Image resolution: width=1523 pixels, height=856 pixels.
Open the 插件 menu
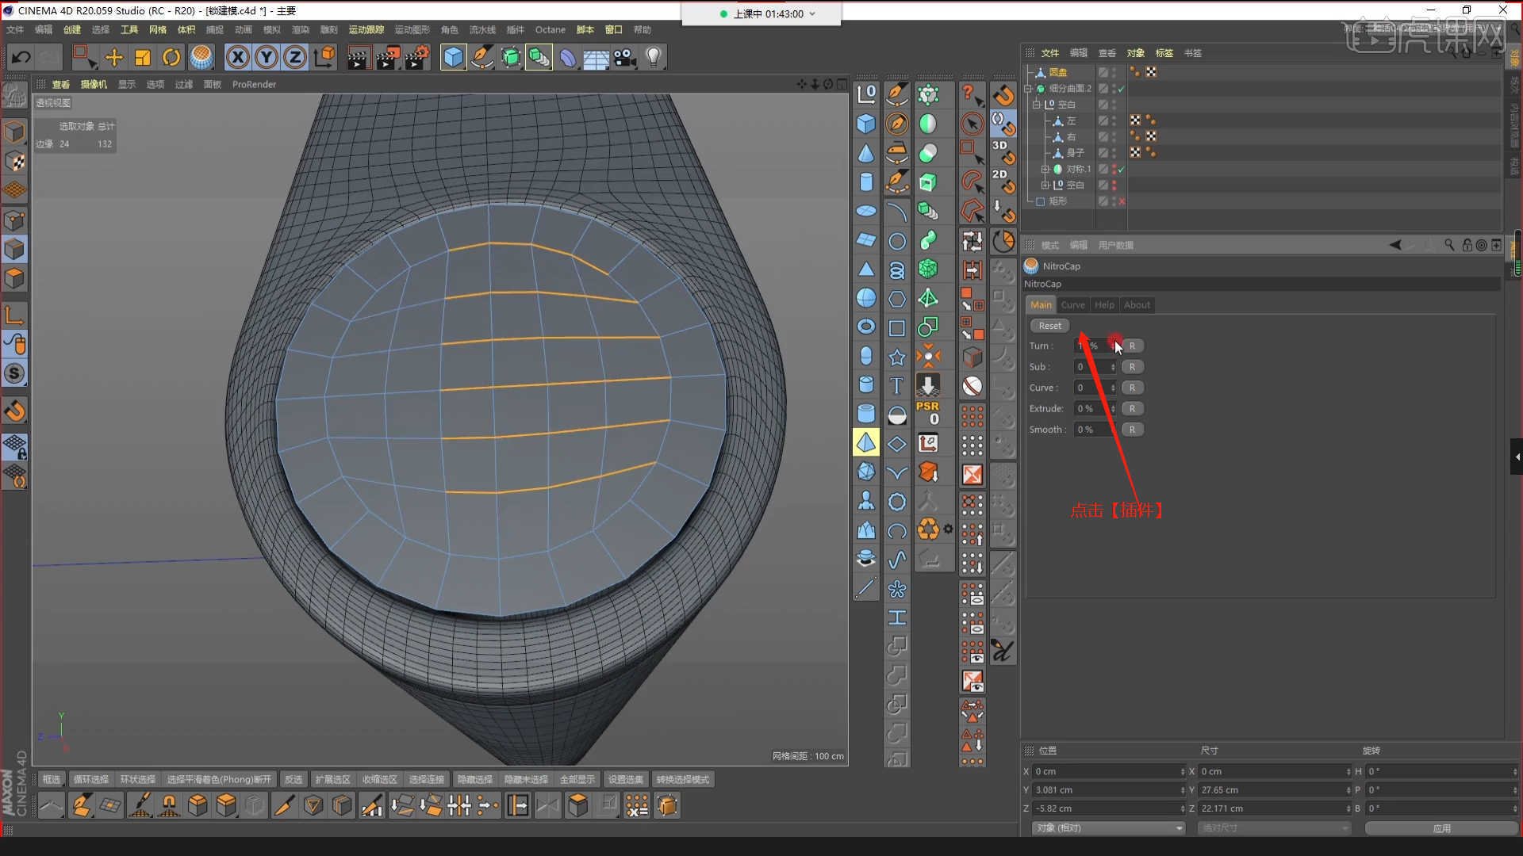516,29
